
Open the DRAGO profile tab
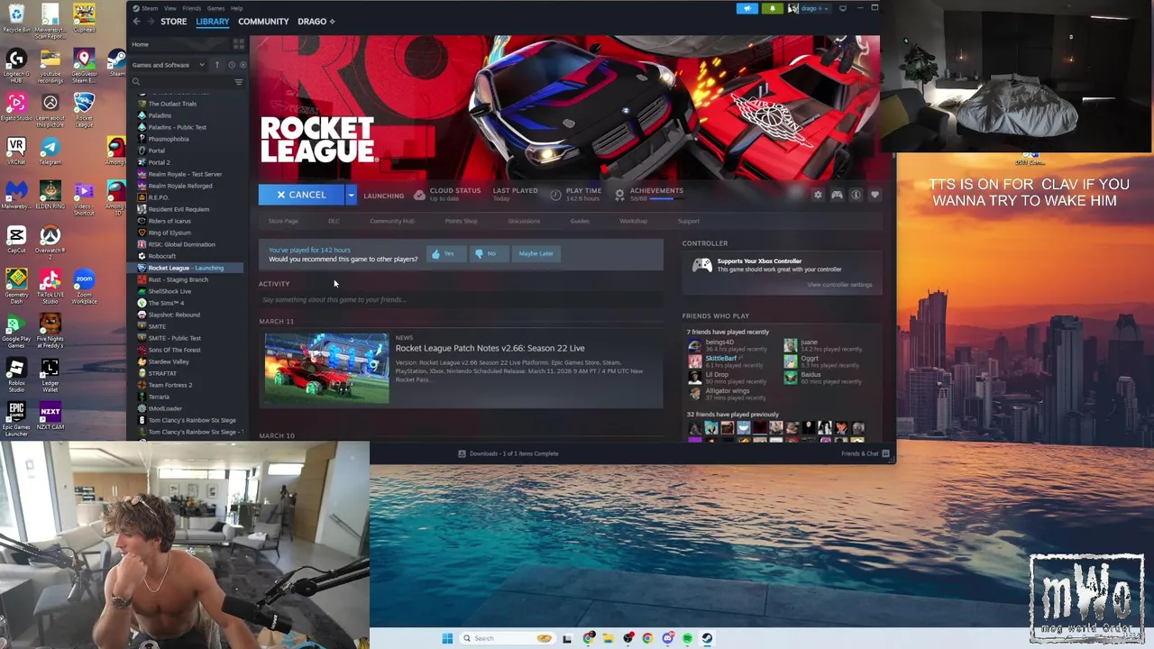pos(316,22)
